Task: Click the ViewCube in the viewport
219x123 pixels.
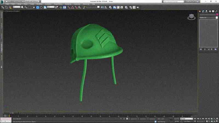Action: pos(191,17)
